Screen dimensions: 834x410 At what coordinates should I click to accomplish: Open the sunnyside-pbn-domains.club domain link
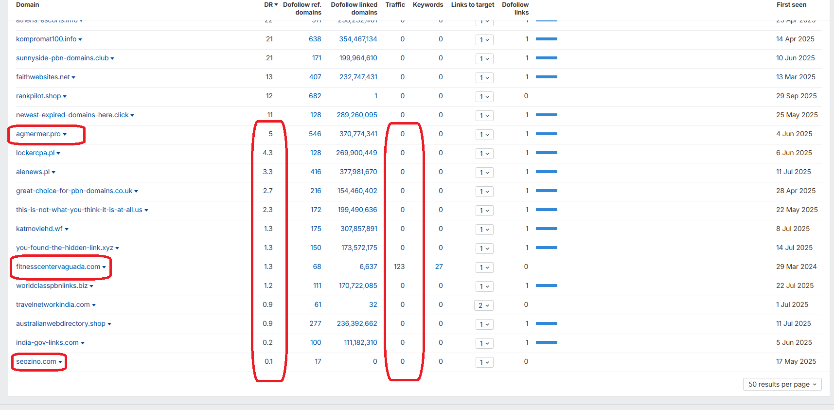tap(62, 58)
